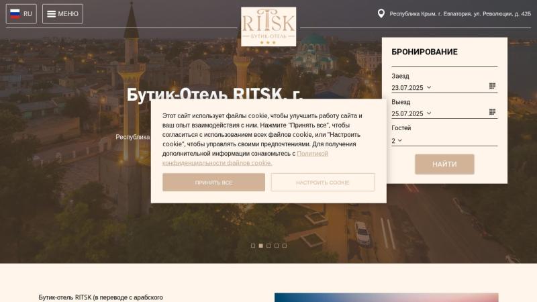Accept all cookies with ПРИНЯТЬ ВСЕ
537x302 pixels.
(213, 183)
